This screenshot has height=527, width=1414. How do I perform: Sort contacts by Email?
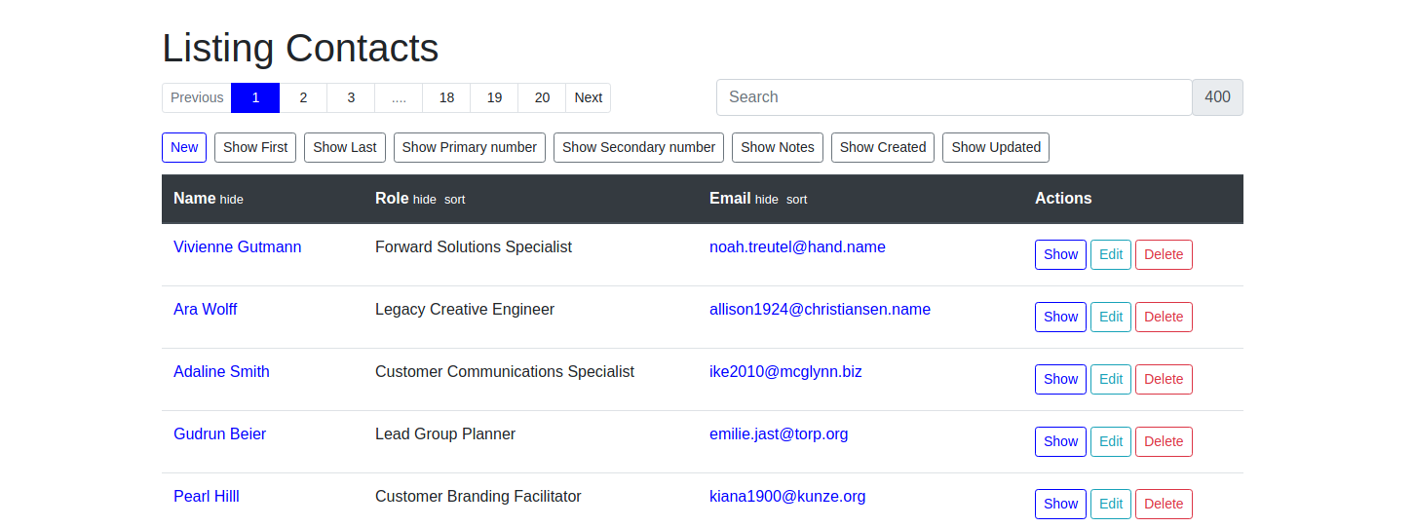click(796, 200)
